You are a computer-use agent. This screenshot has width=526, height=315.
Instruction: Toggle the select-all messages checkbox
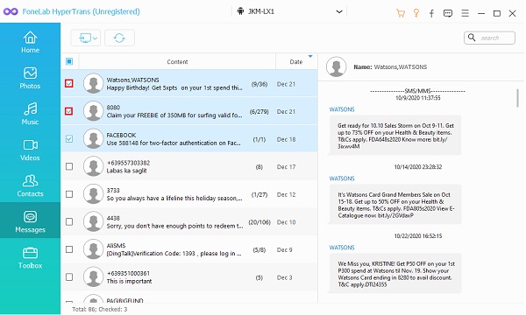click(x=69, y=61)
